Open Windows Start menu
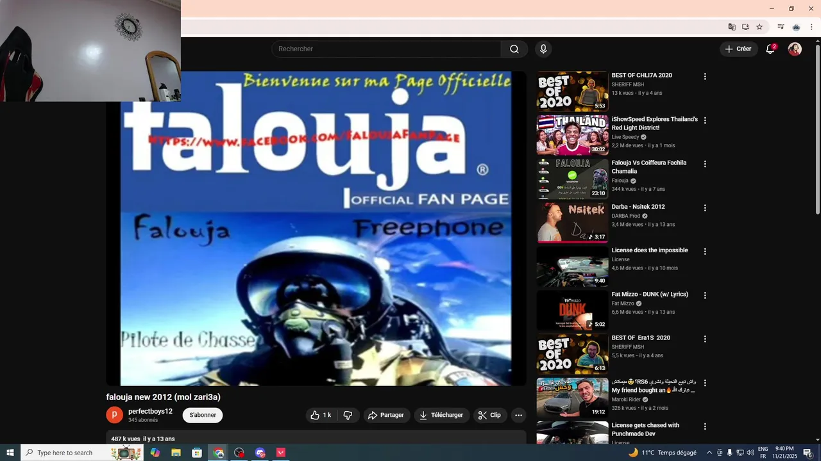821x461 pixels. [x=10, y=453]
